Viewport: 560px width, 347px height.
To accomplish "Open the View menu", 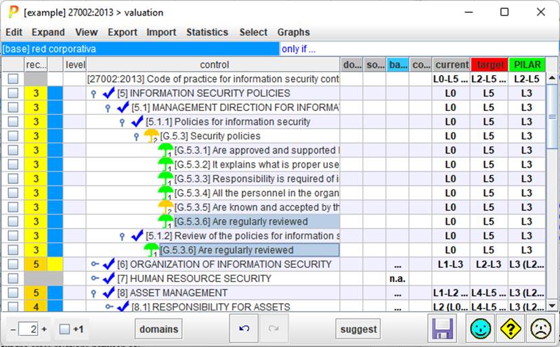I will (87, 32).
